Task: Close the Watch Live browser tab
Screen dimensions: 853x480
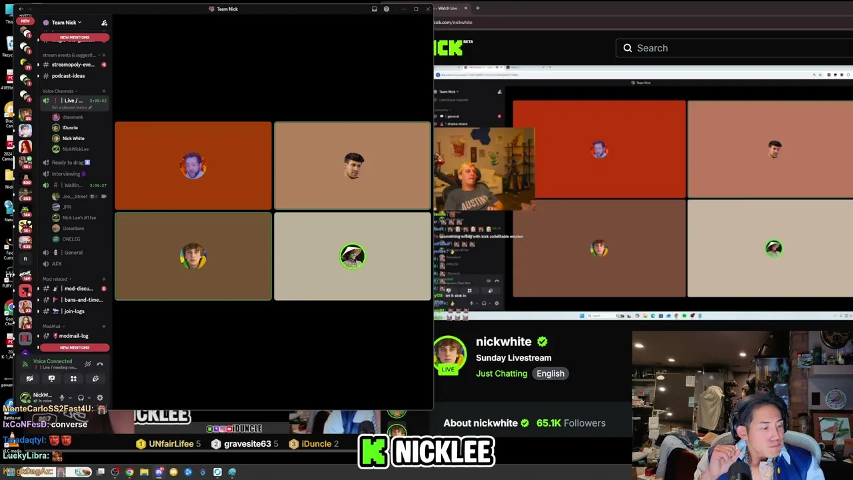Action: [466, 8]
